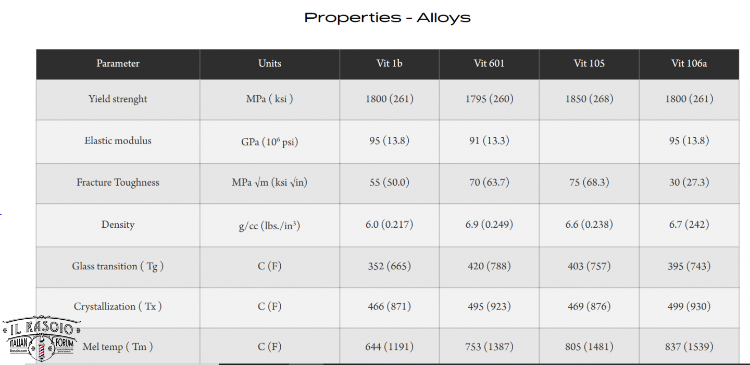Select the Glass transition ( Tg ) label
This screenshot has height=365, width=750.
click(118, 266)
